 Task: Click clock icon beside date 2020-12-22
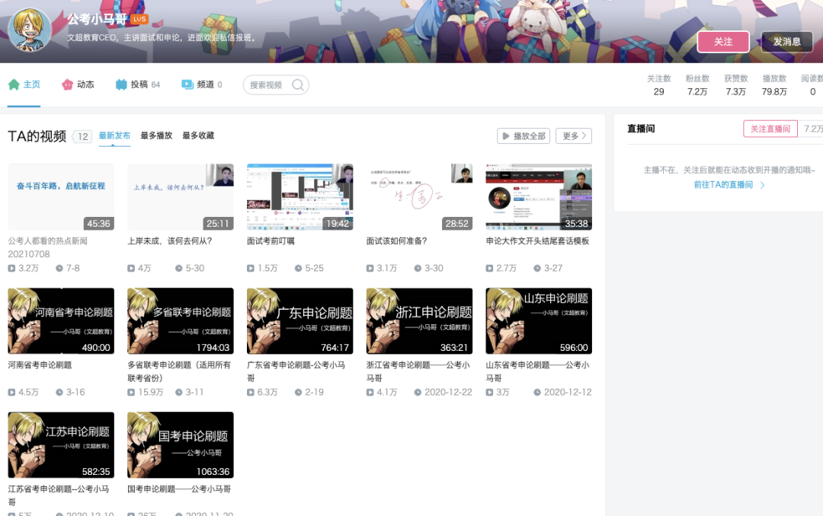click(418, 392)
